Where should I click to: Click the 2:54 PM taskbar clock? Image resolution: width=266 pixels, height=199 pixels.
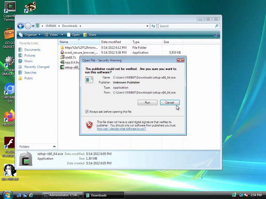point(256,195)
